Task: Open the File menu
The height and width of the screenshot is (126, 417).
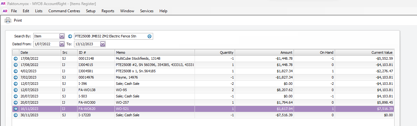Action: pos(14,11)
